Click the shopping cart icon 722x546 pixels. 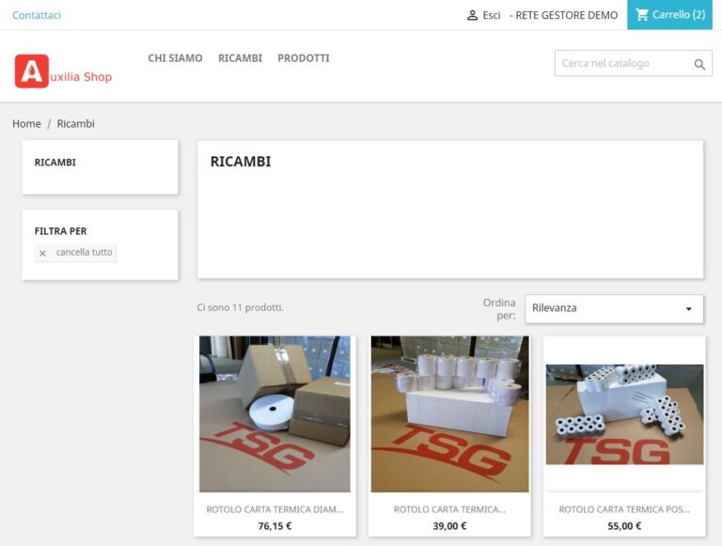tap(642, 15)
